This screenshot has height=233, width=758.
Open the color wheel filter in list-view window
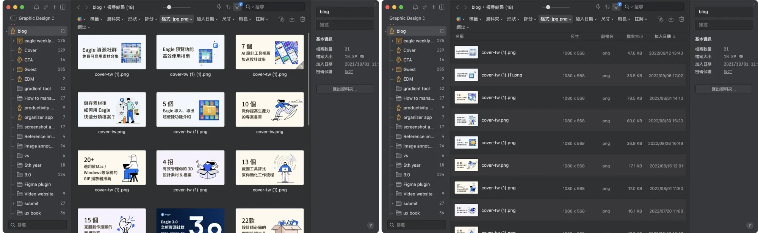tap(460, 19)
